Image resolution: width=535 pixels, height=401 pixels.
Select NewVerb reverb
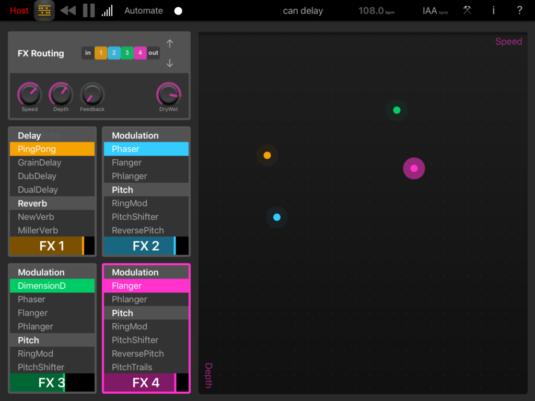tap(52, 217)
